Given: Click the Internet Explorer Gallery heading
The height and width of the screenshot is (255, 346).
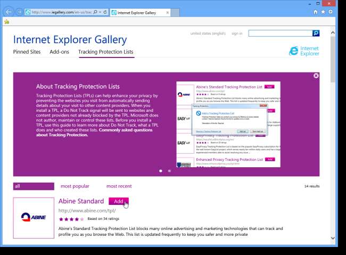Looking at the screenshot, I should [70, 40].
